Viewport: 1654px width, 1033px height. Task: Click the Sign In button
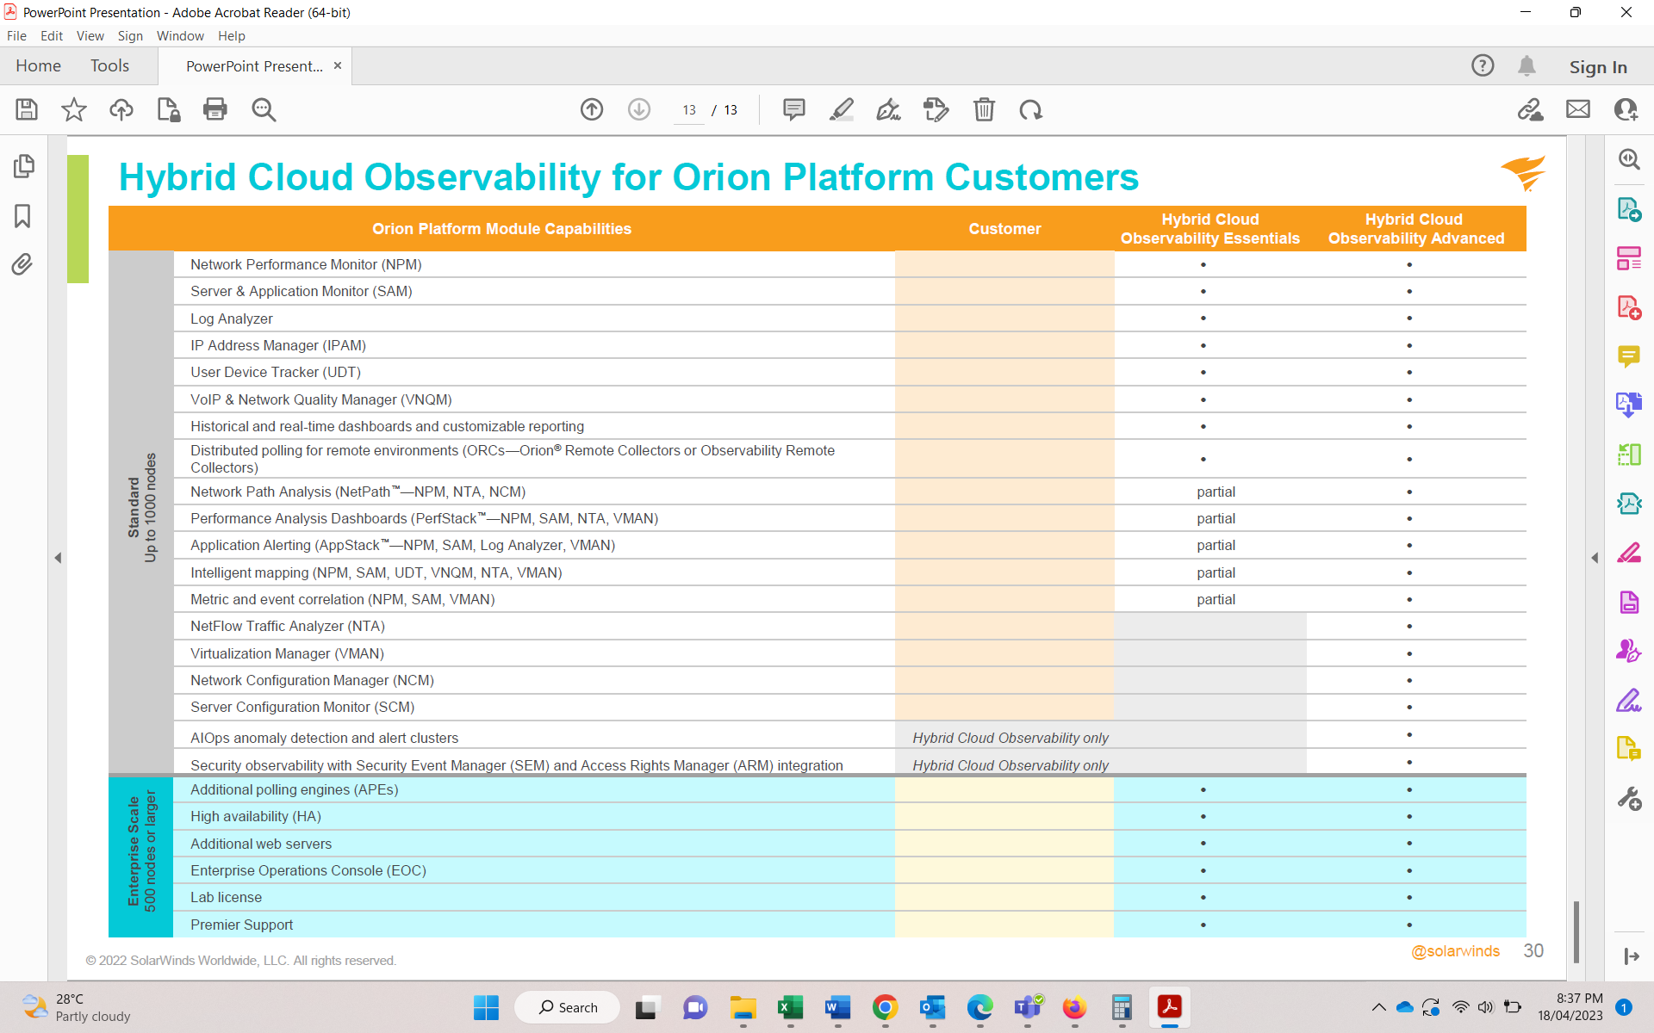click(1597, 66)
